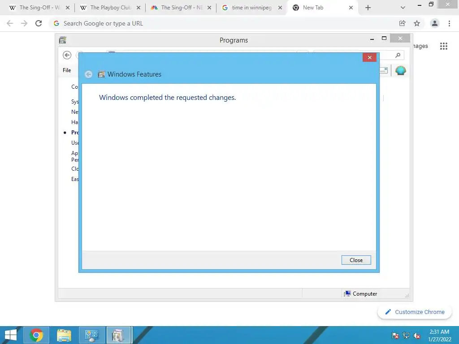Screen dimensions: 459x344
Task: Minimize the Chrome window
Action: (x=420, y=5)
